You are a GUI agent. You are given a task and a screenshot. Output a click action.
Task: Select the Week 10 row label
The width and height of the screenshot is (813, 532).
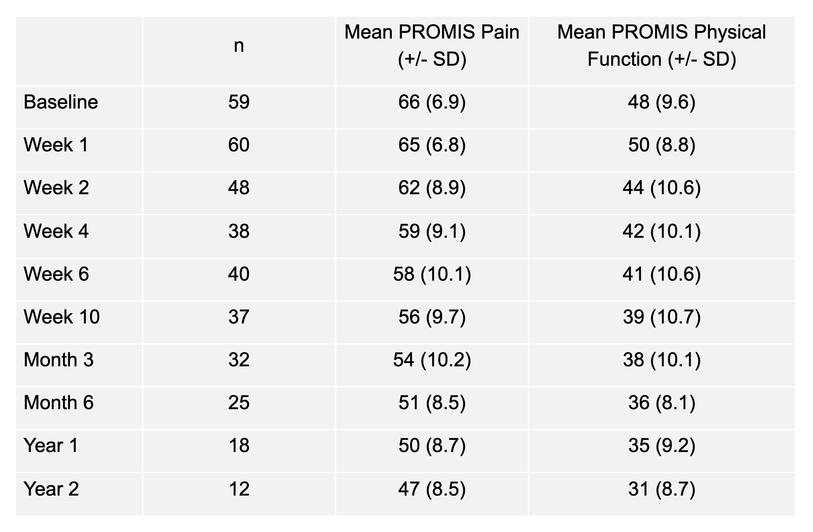click(x=61, y=317)
